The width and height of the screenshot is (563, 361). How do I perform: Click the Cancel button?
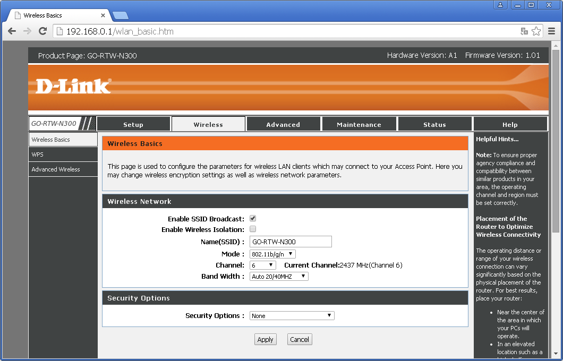300,339
